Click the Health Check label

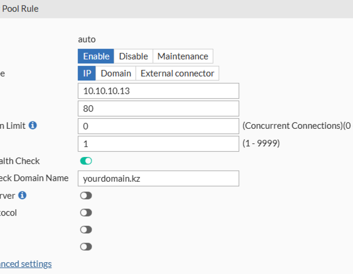pos(20,161)
